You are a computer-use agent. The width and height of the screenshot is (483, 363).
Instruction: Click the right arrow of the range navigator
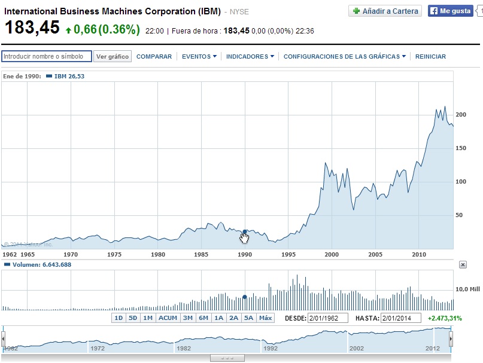coord(451,339)
